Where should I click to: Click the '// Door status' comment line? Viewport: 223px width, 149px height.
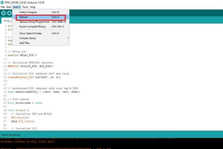(x=18, y=99)
